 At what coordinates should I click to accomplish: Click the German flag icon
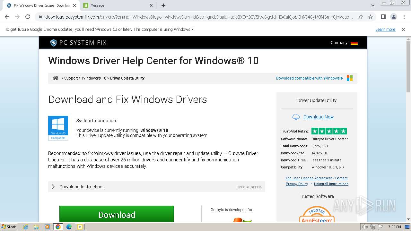tap(354, 43)
